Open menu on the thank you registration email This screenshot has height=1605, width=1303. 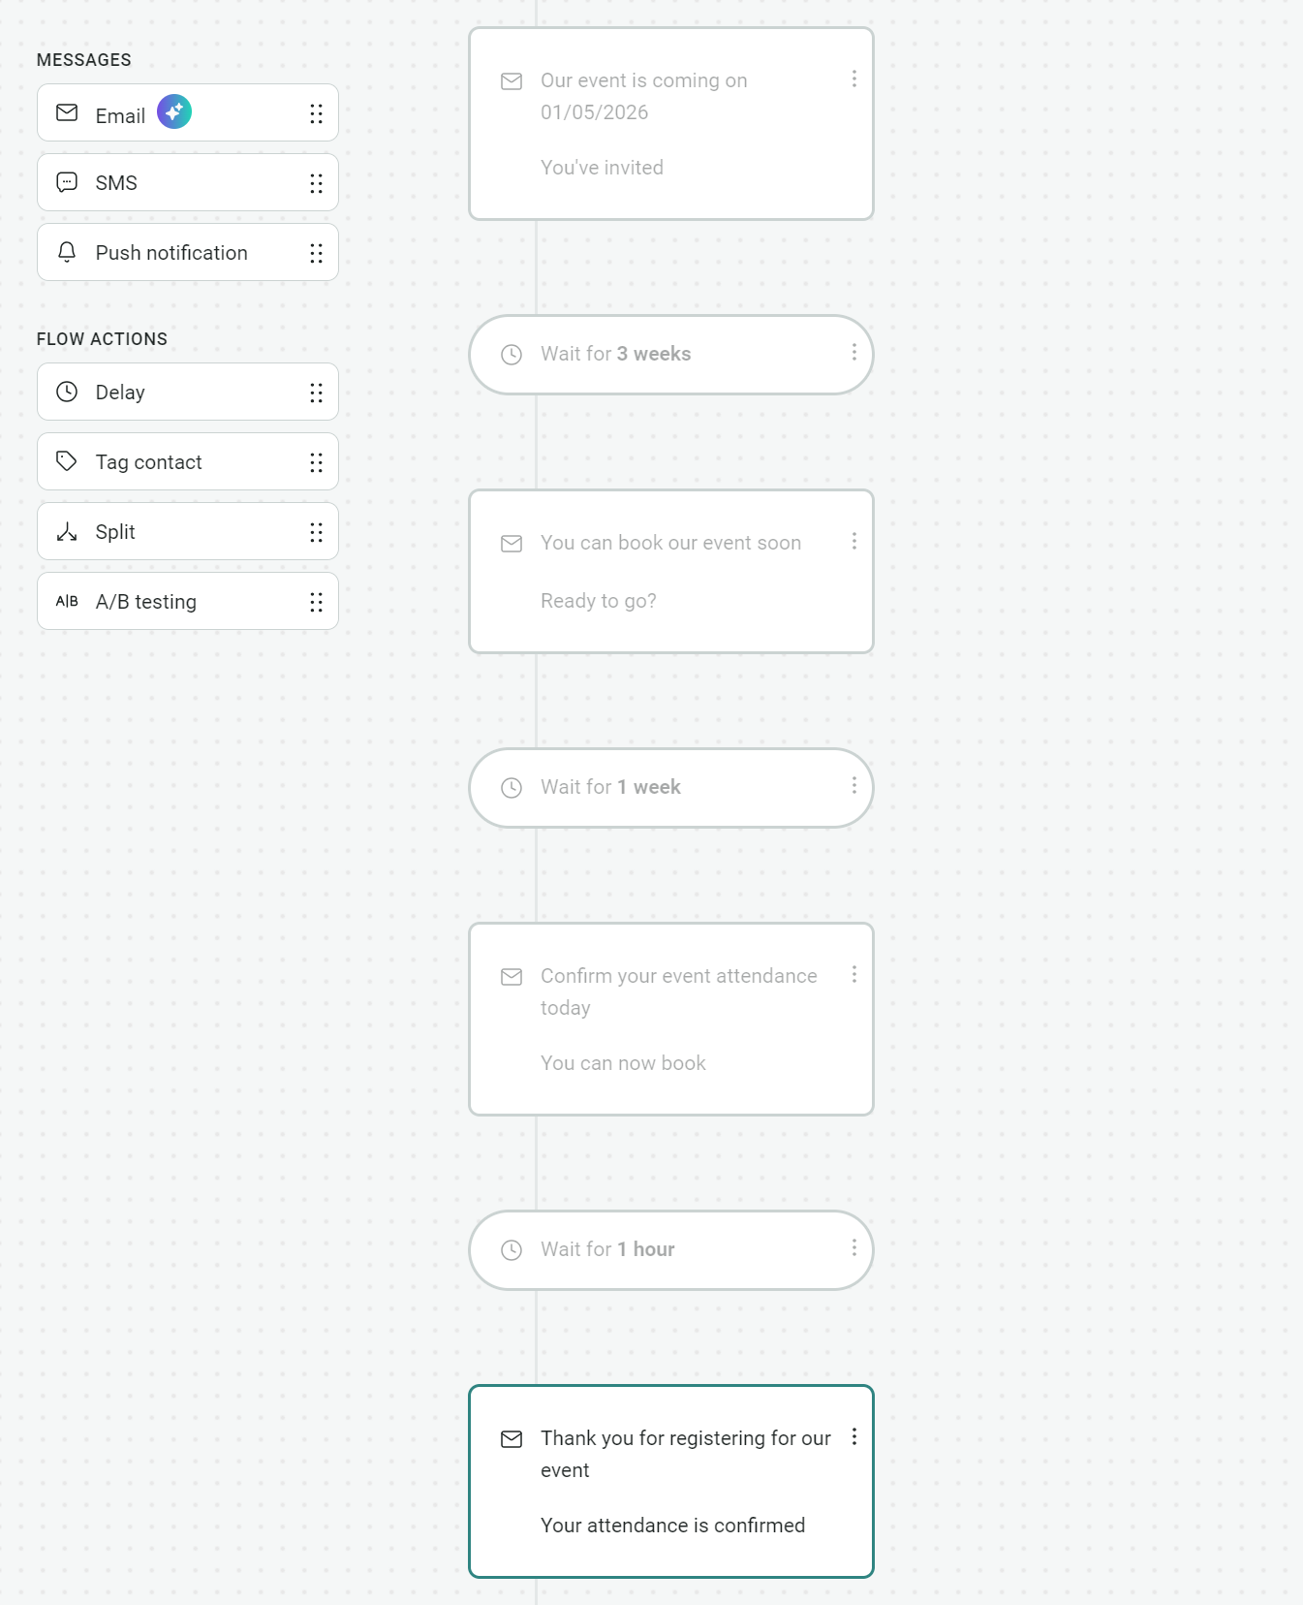[854, 1438]
